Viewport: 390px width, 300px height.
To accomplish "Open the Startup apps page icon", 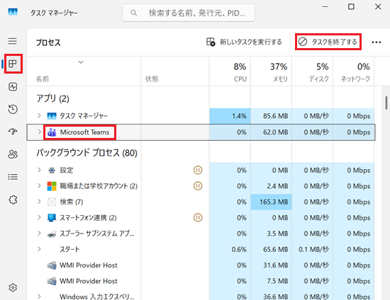I will pyautogui.click(x=13, y=132).
